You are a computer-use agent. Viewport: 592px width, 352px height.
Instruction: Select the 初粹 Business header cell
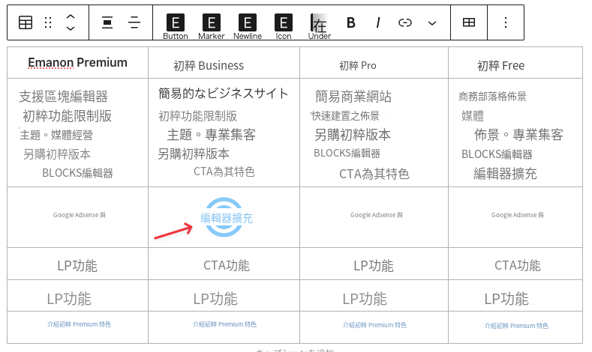(x=224, y=63)
